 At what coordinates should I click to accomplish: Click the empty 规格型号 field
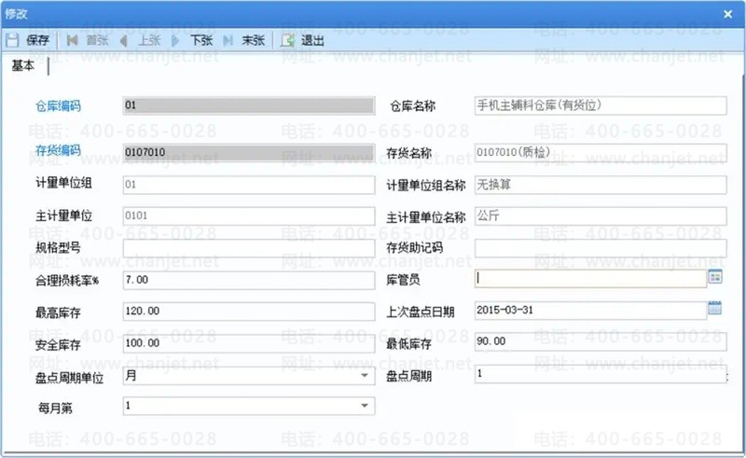coord(249,248)
